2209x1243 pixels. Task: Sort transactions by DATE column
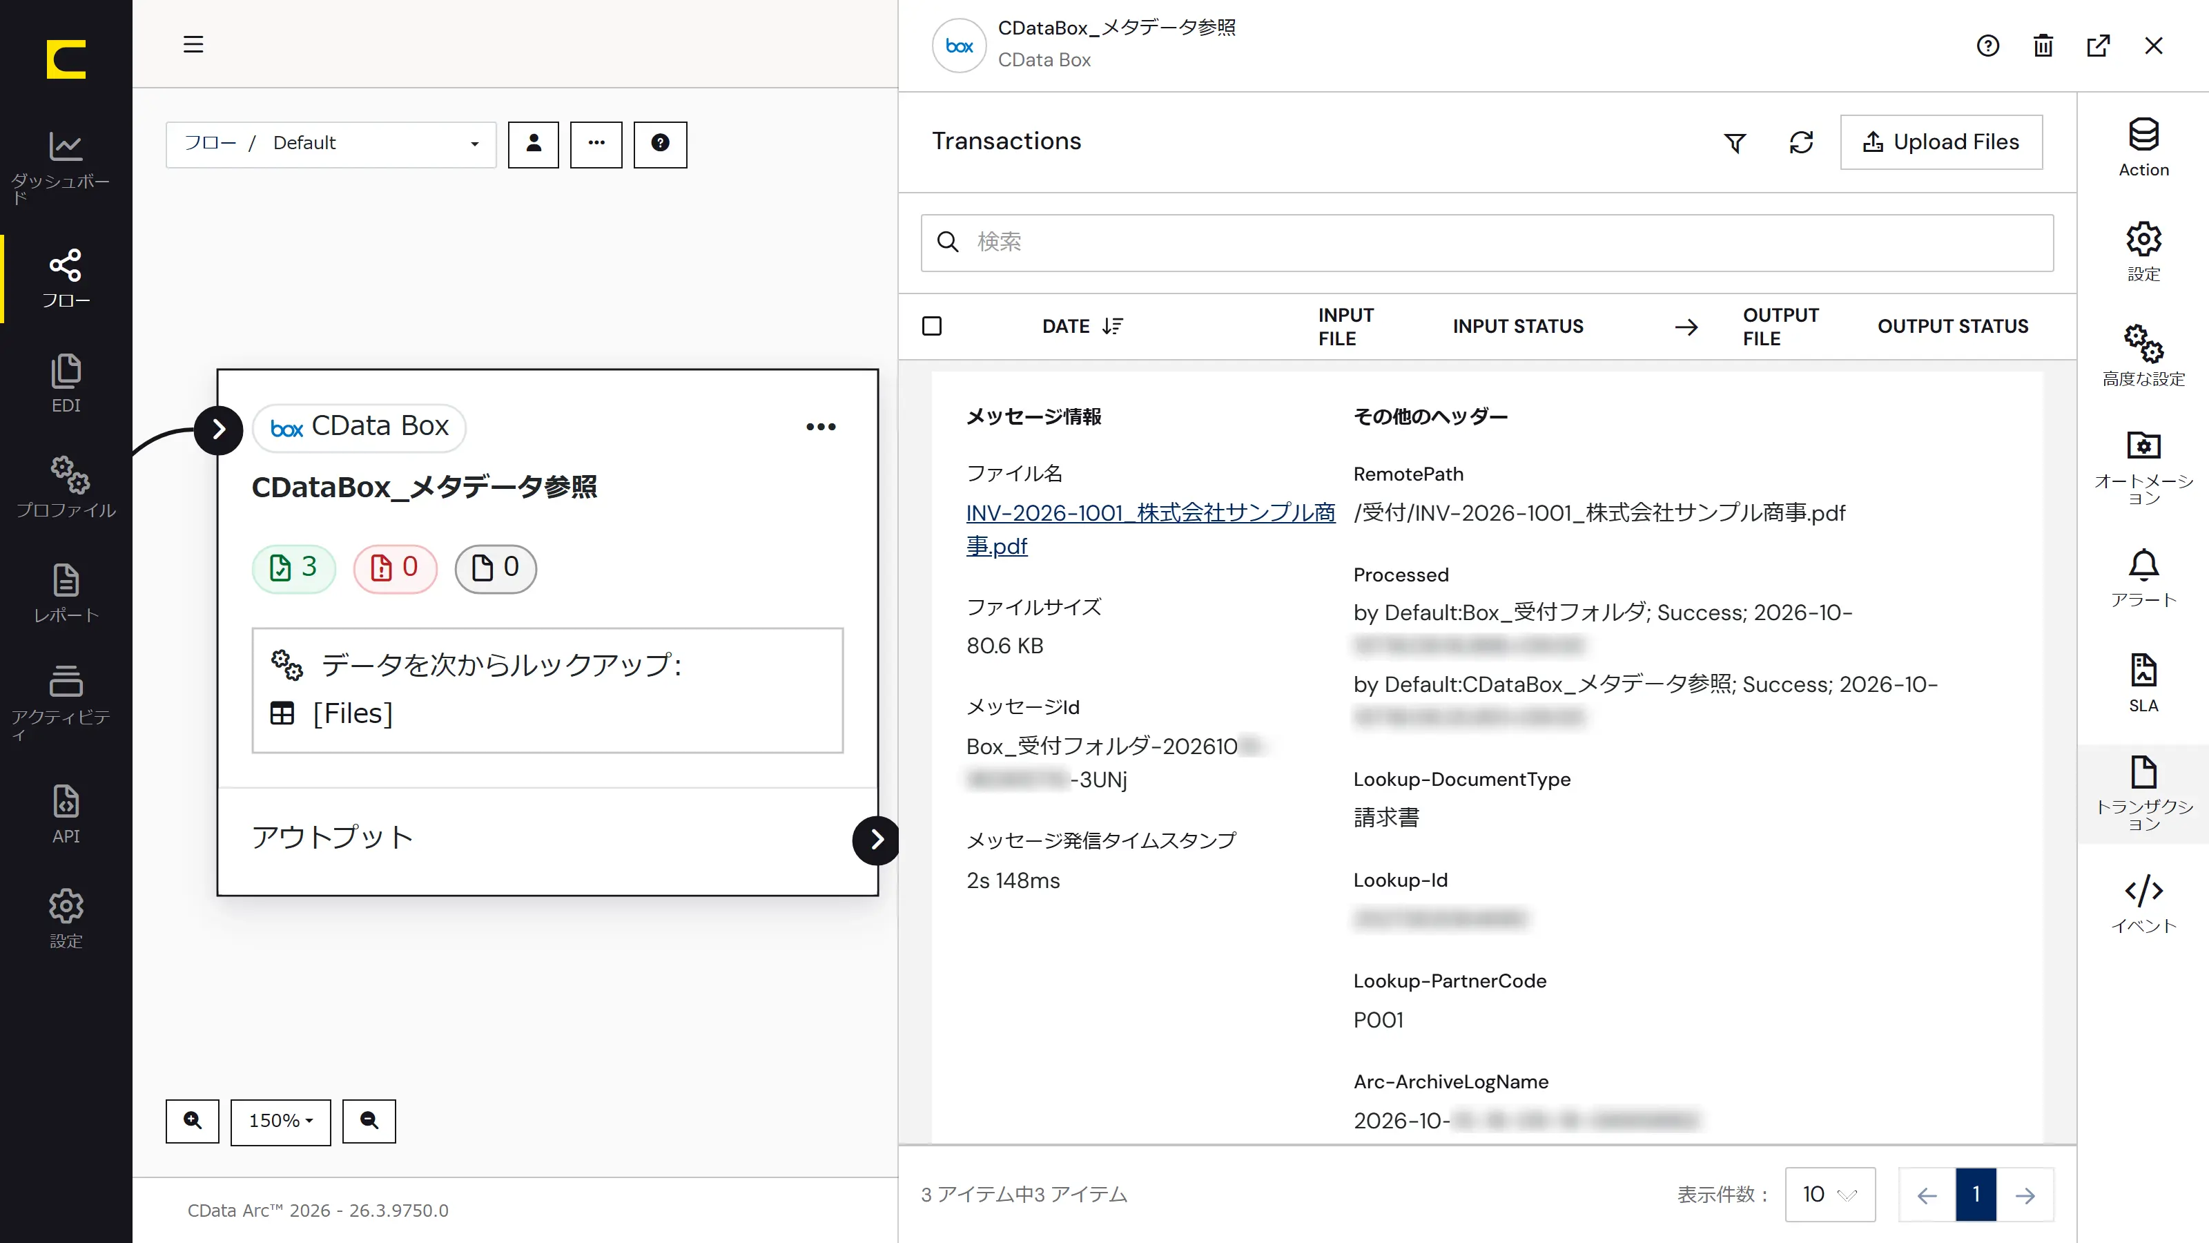tap(1082, 326)
